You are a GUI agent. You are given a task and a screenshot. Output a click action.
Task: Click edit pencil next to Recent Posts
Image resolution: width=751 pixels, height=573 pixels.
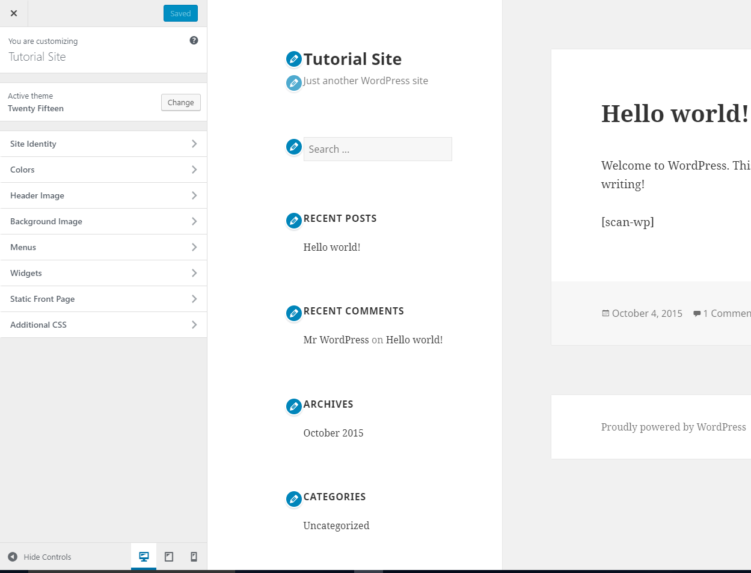click(293, 221)
